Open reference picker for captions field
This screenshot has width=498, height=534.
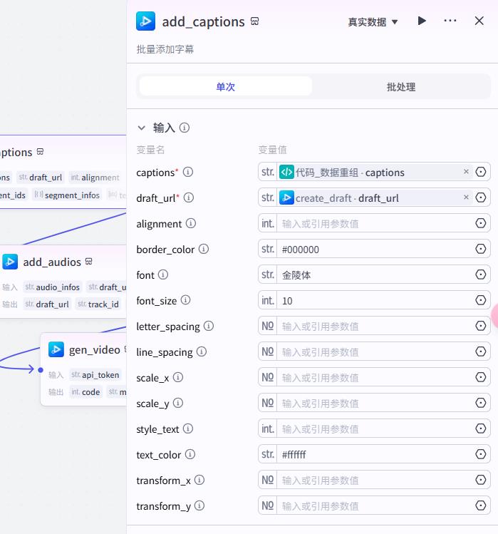[481, 172]
